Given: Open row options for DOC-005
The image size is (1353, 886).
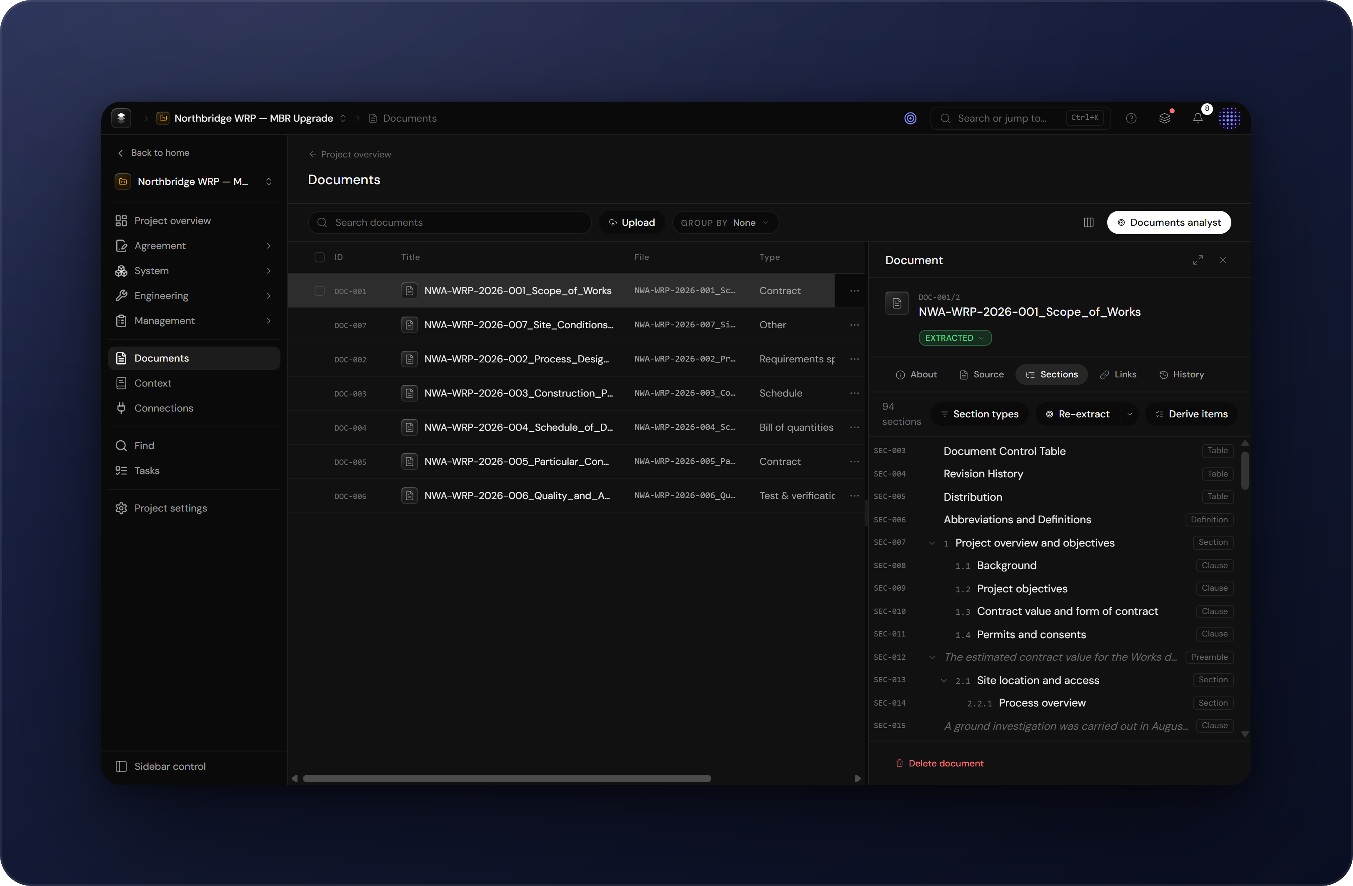Looking at the screenshot, I should click(x=855, y=461).
